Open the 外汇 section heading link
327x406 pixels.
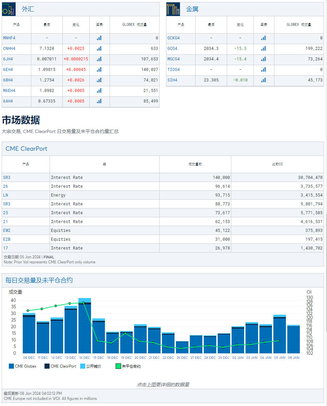(x=28, y=9)
